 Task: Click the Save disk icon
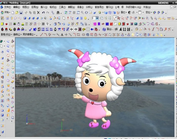[x=21, y=12]
